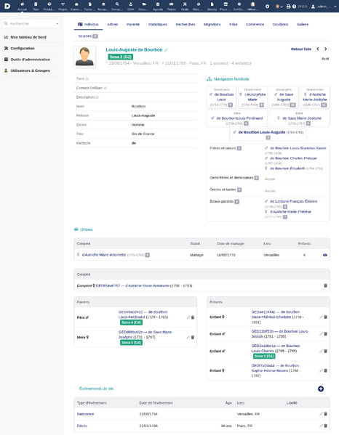Image resolution: width=339 pixels, height=435 pixels.
Task: Switch to the Cohérence tab
Action: point(255,25)
